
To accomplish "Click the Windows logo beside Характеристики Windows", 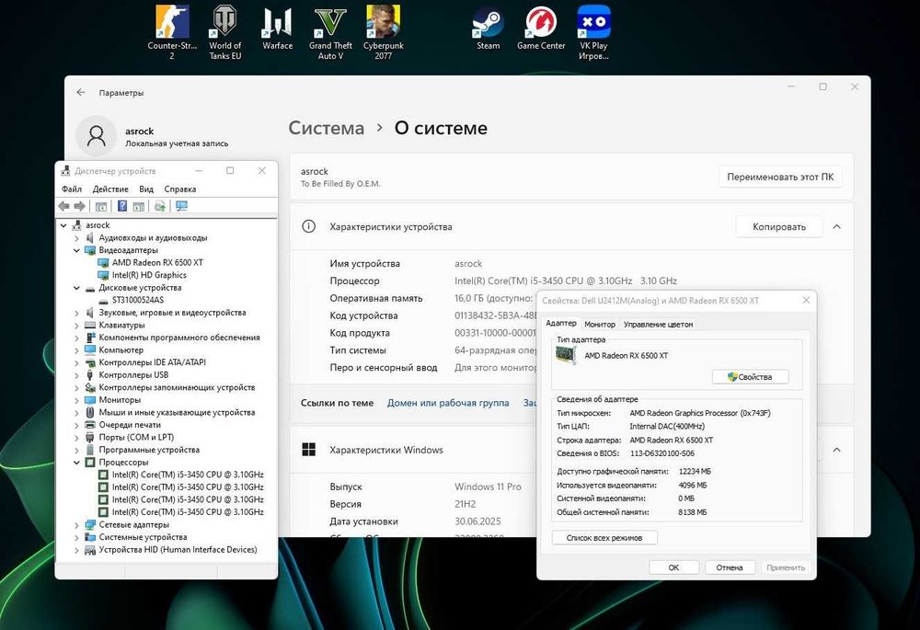I will tap(308, 450).
